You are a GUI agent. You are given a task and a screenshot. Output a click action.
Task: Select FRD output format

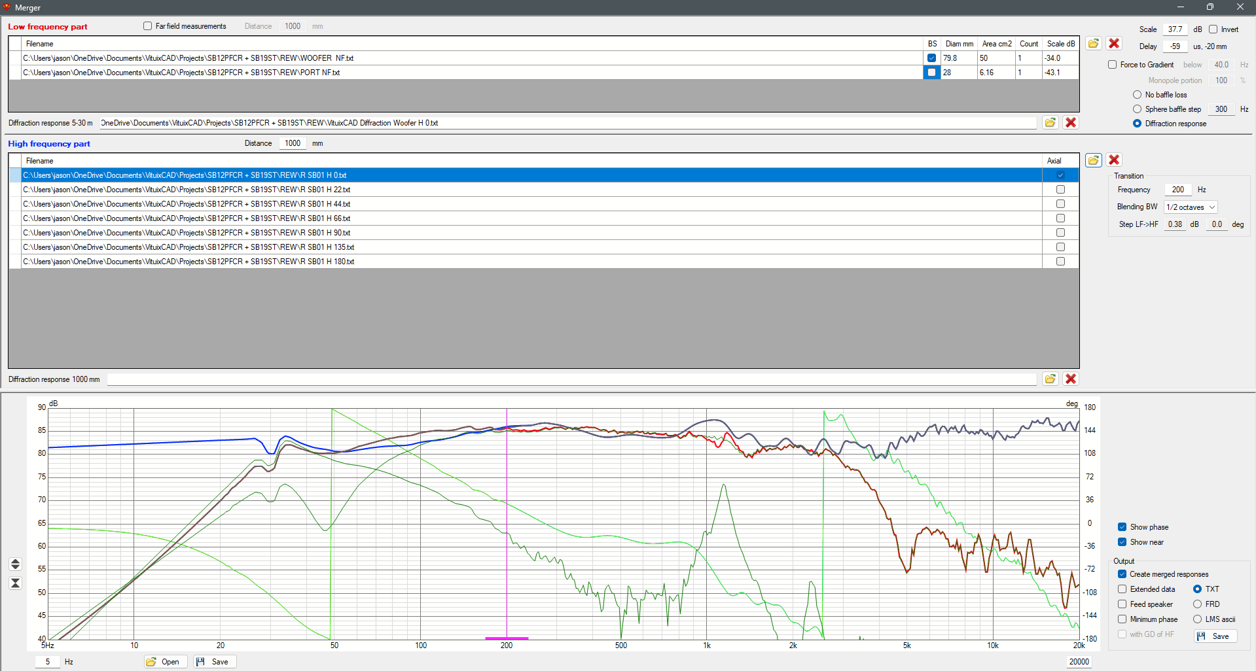(x=1197, y=604)
